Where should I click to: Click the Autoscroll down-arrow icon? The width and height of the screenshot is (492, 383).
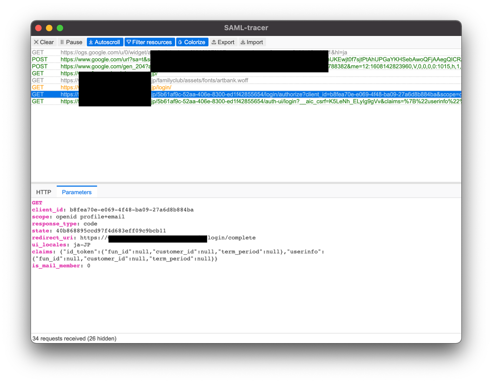click(91, 42)
